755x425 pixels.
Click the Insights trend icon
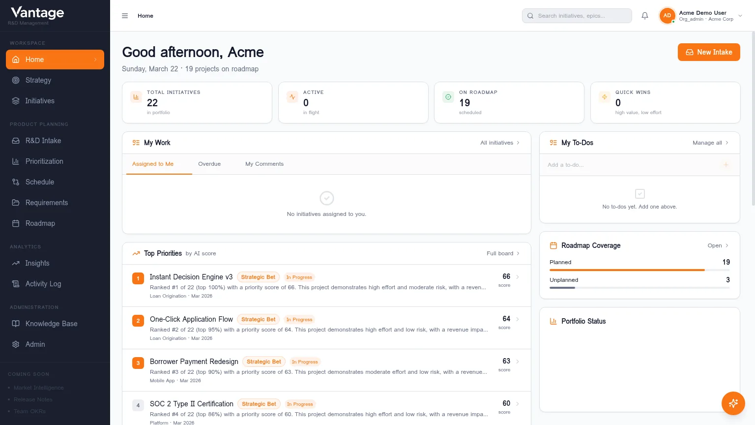(16, 263)
